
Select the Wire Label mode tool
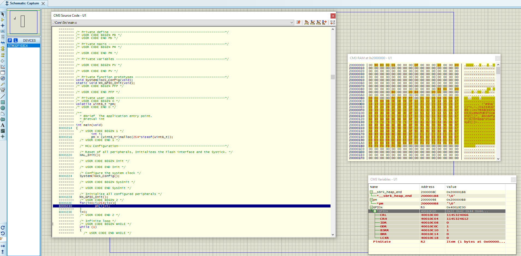3,31
